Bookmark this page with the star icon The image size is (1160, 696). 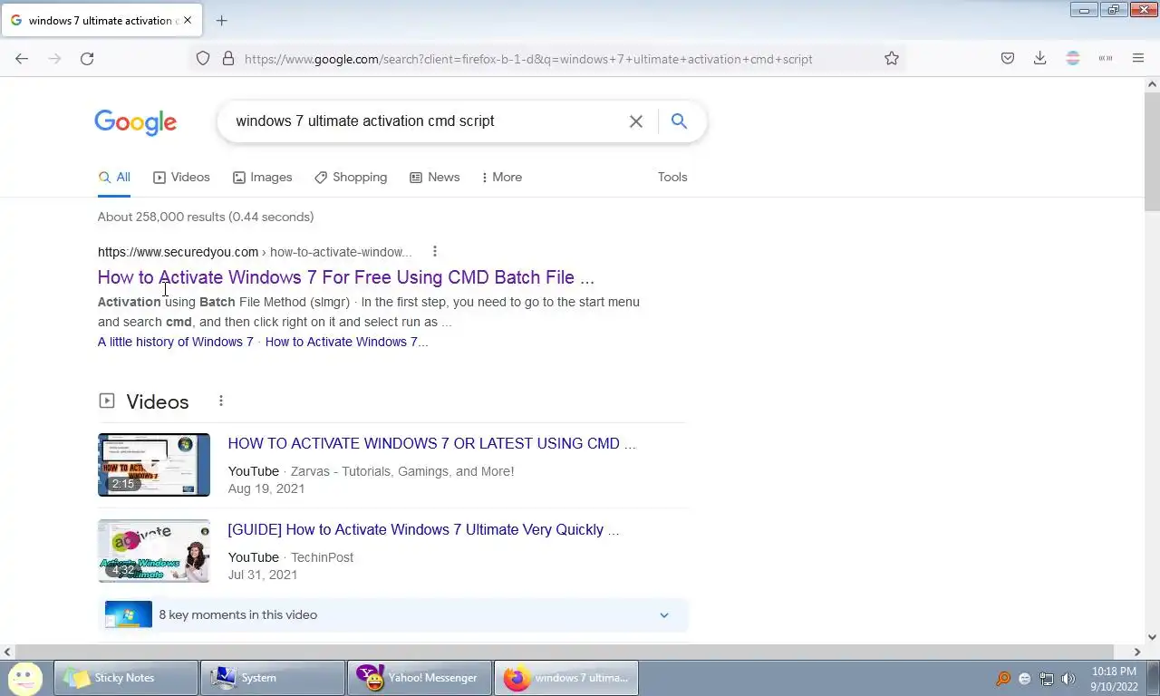[x=892, y=58]
